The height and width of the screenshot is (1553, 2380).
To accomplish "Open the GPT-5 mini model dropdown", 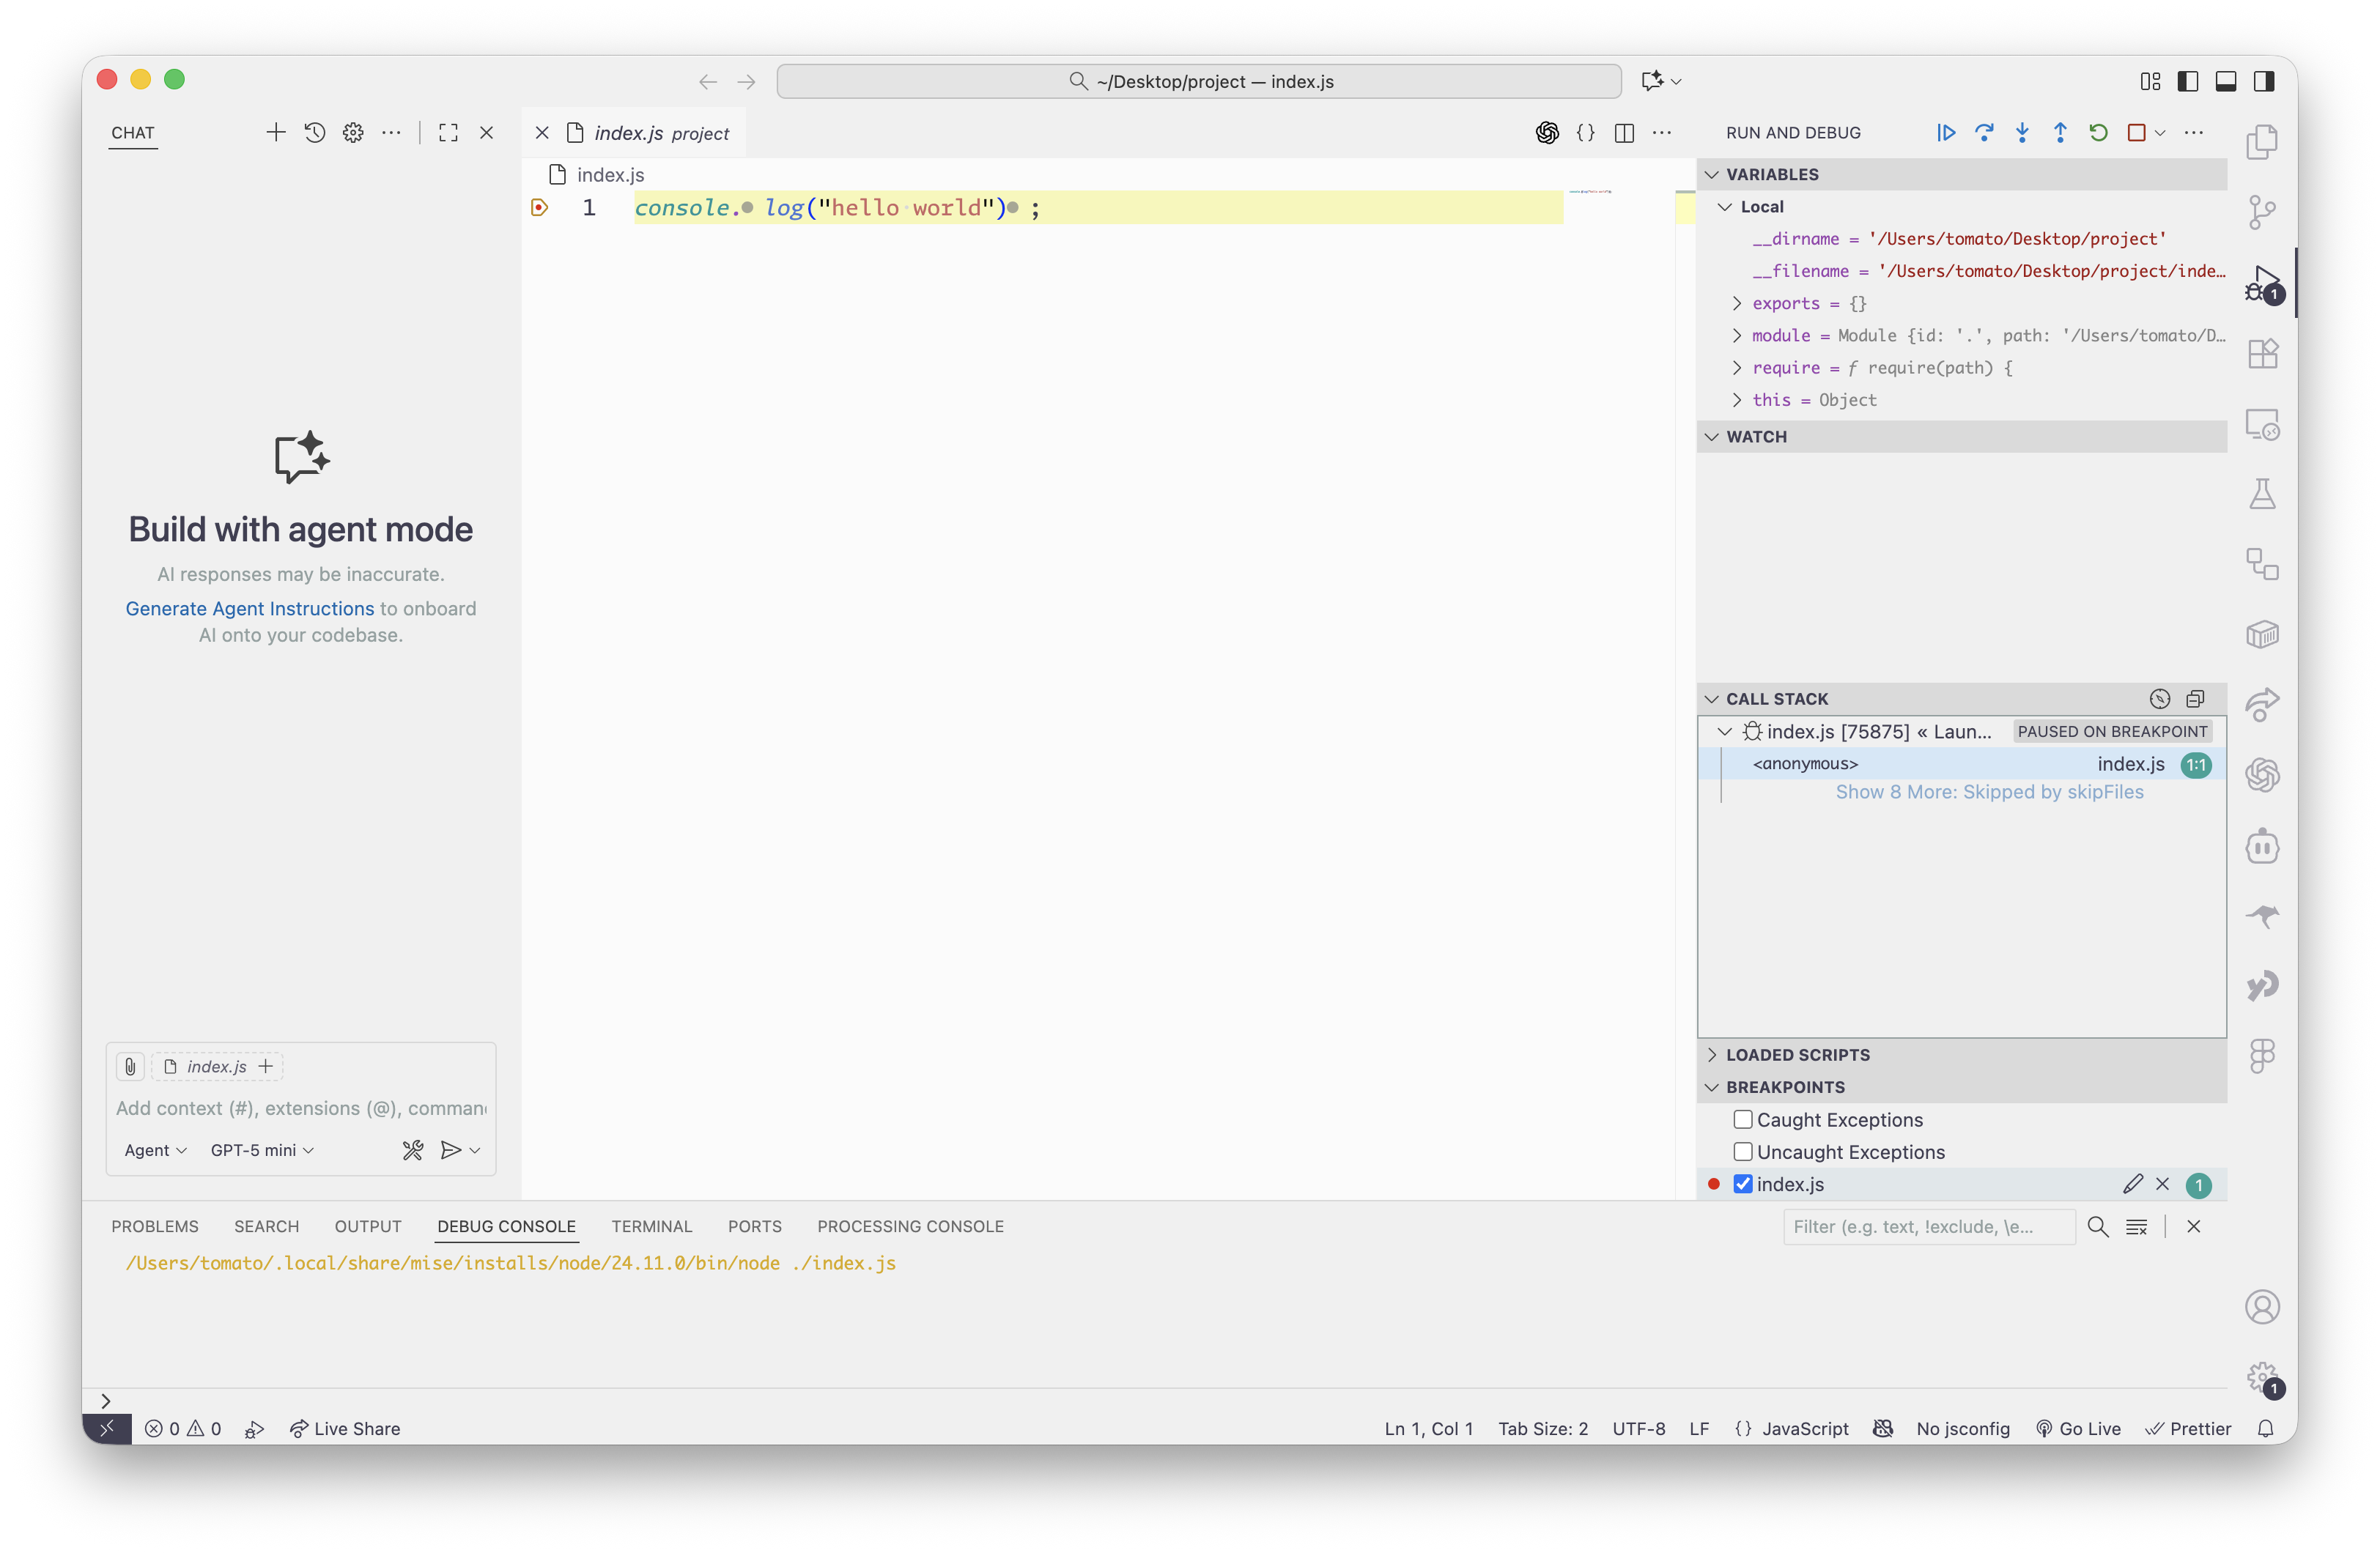I will [261, 1150].
